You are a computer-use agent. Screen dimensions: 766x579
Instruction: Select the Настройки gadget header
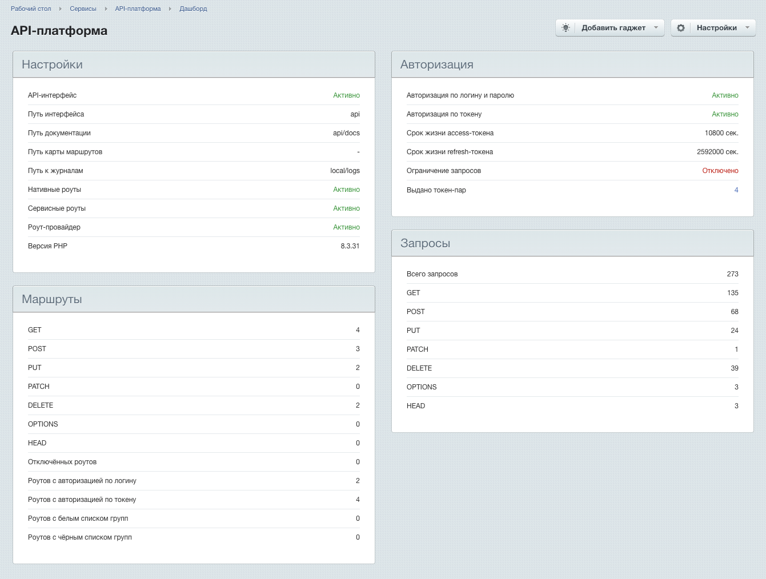coord(194,65)
